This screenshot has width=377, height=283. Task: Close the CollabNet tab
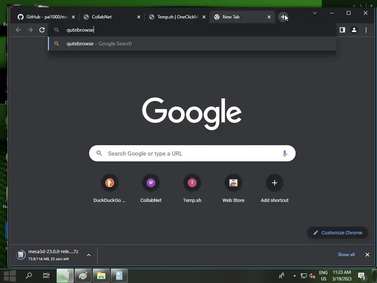139,17
